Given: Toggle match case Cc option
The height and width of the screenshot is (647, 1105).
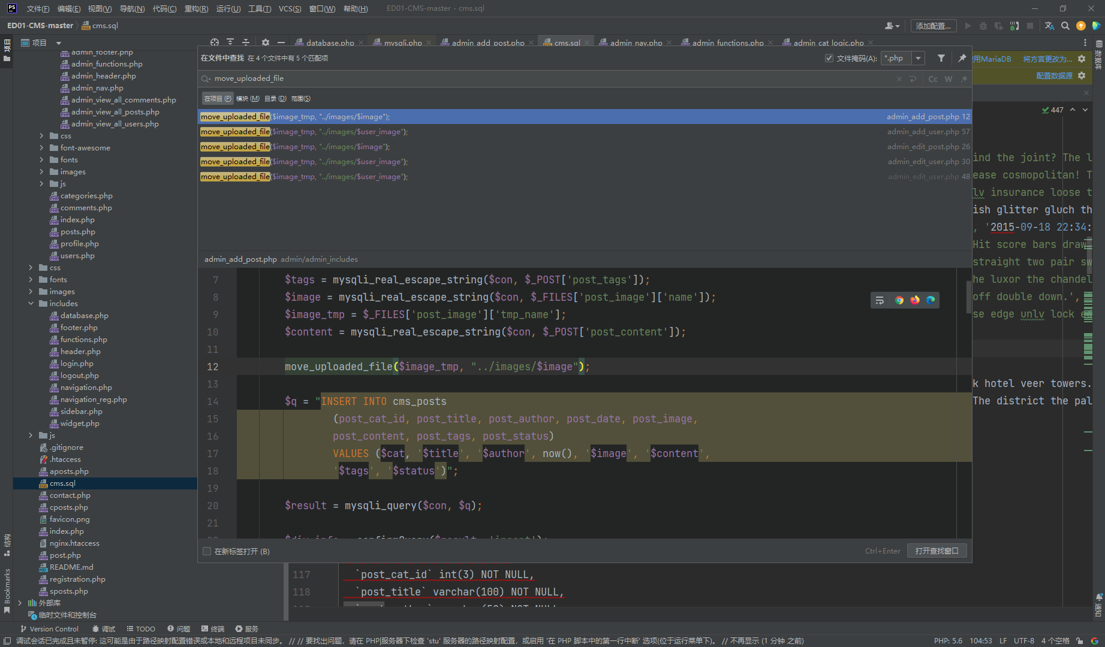Looking at the screenshot, I should point(933,79).
